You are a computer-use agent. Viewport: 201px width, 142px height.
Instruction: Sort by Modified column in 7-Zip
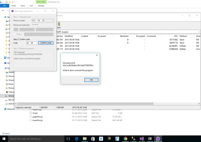tap(72, 36)
